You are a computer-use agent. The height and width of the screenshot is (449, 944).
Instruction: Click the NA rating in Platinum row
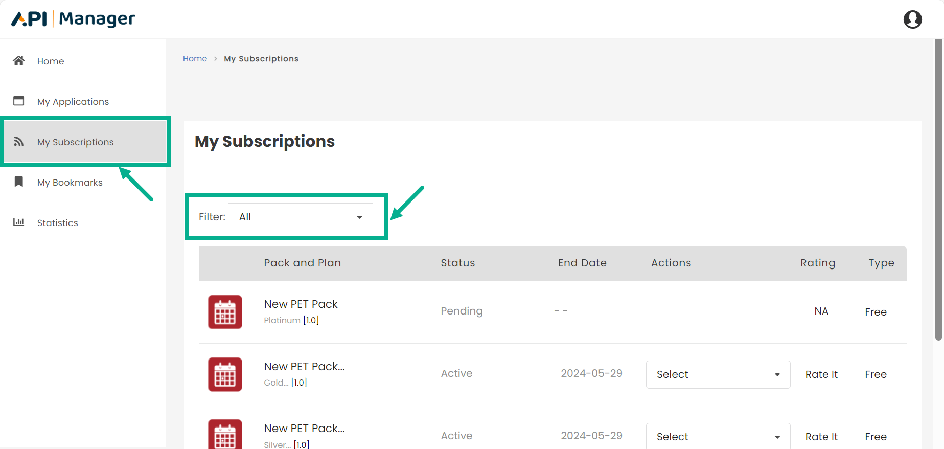[821, 311]
